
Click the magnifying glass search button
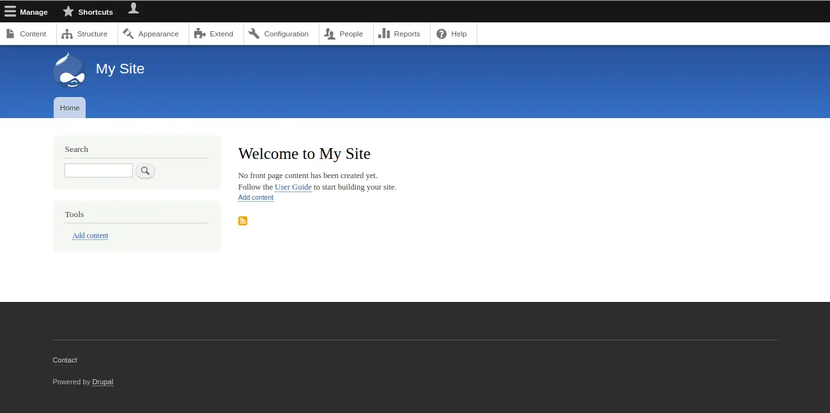pos(145,170)
